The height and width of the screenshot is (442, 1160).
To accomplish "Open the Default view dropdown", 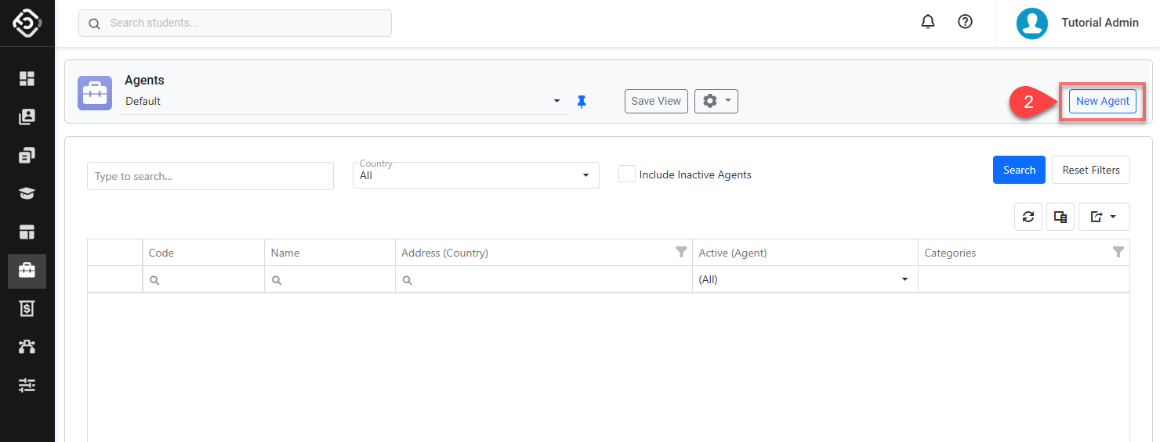I will coord(343,101).
